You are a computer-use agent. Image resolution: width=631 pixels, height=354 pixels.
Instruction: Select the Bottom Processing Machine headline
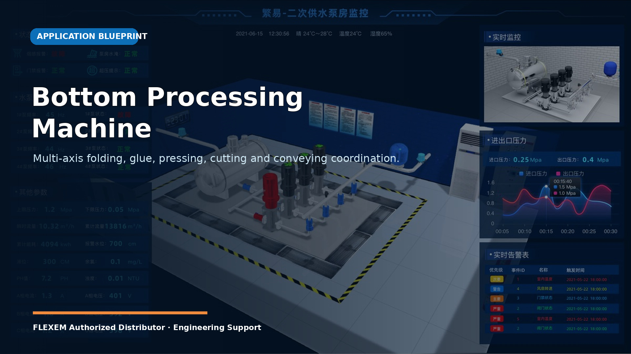tap(167, 112)
